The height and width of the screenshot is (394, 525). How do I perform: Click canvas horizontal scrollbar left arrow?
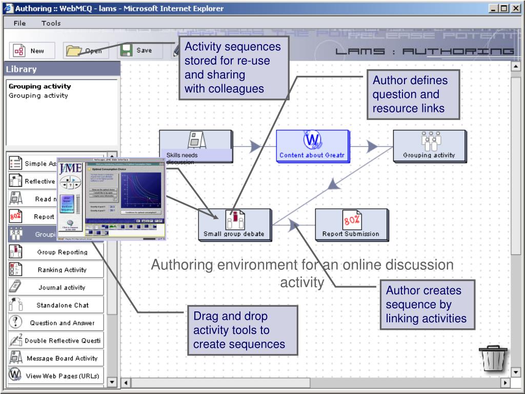pyautogui.click(x=126, y=382)
